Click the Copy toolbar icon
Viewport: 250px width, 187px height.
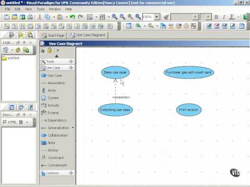[47, 17]
